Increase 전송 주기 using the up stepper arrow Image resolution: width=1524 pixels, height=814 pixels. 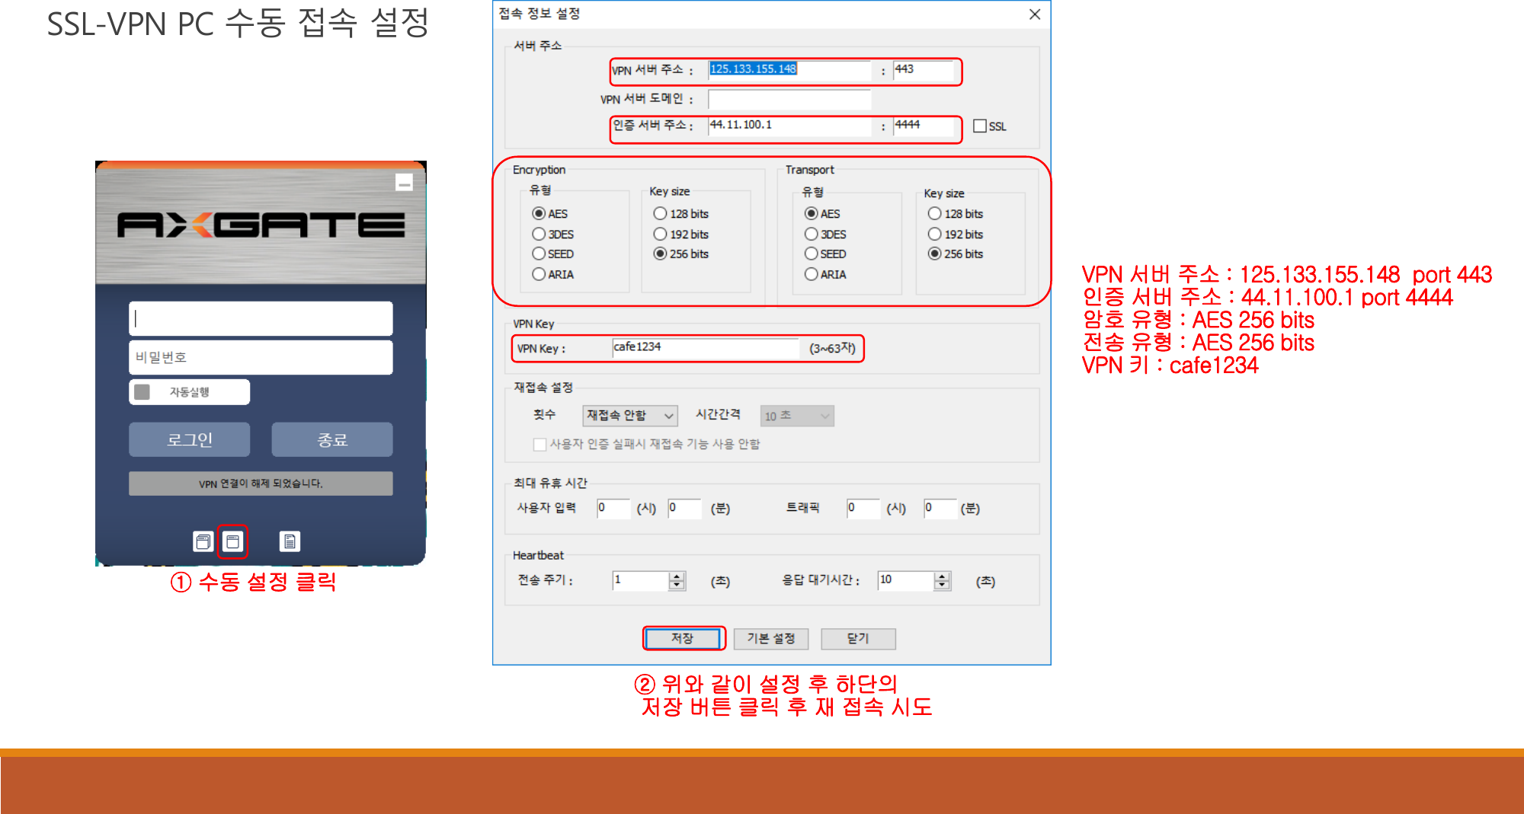[x=675, y=576]
